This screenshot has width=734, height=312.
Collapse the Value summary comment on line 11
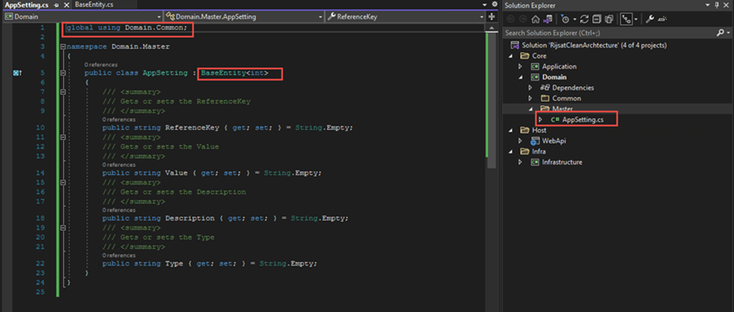coord(63,137)
